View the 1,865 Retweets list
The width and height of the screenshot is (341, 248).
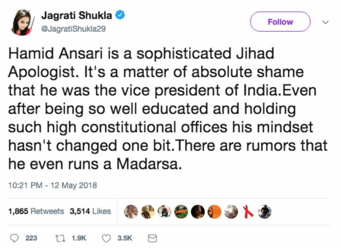36,211
